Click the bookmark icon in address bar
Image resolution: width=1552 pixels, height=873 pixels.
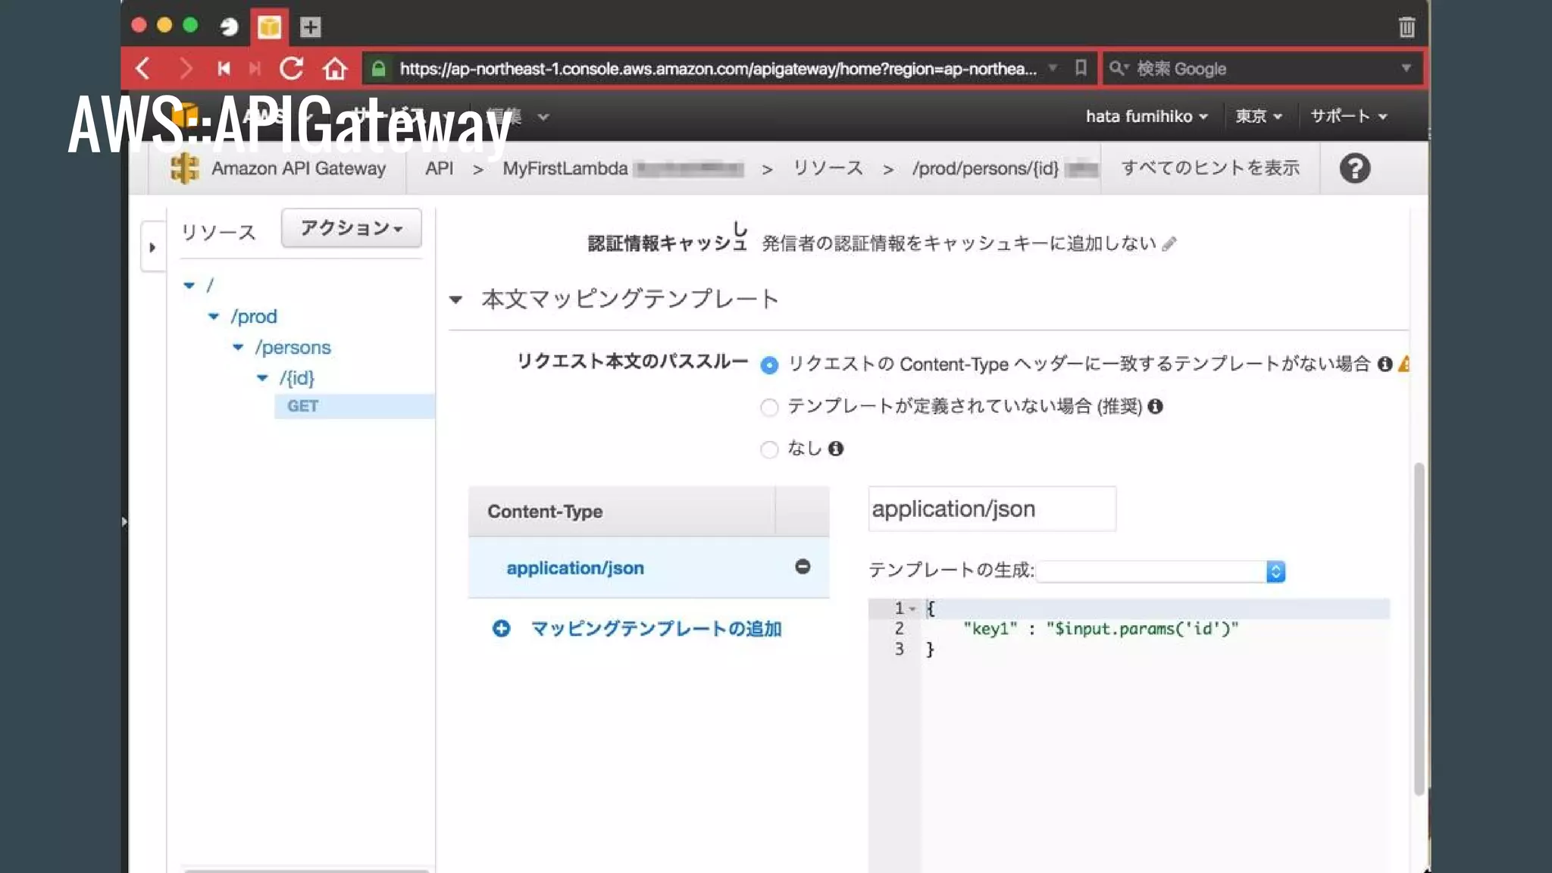tap(1081, 68)
